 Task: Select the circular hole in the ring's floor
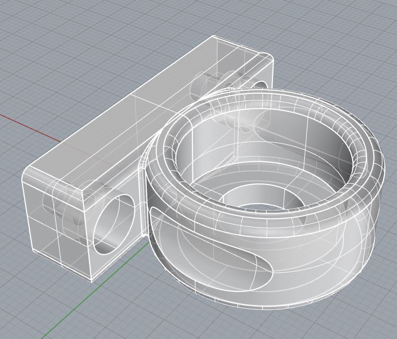pyautogui.click(x=263, y=196)
